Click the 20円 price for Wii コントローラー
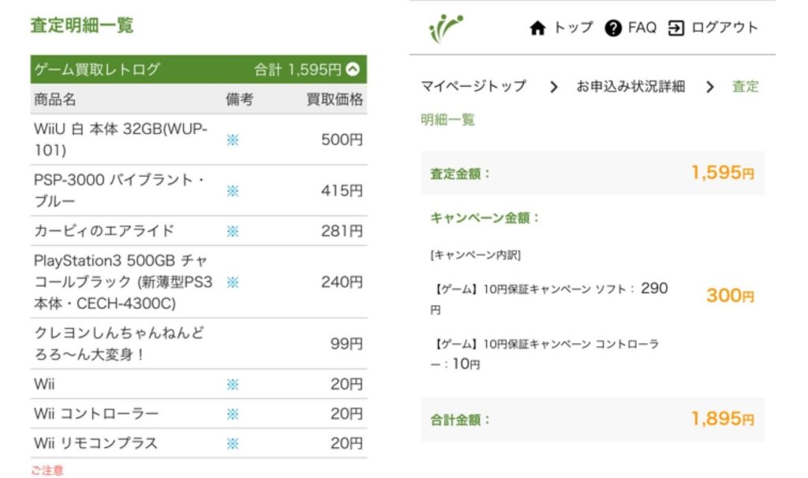 point(347,413)
